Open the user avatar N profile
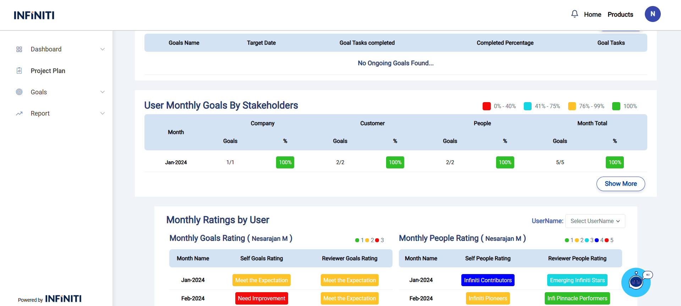Viewport: 681px width, 306px height. point(652,14)
